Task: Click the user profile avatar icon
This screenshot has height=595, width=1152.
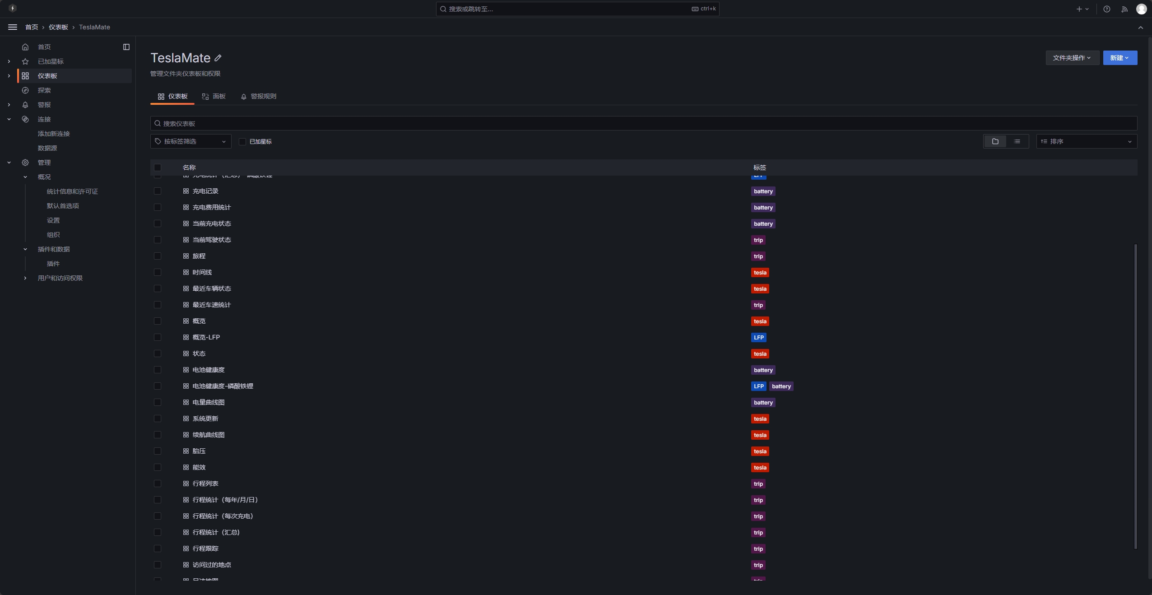Action: (x=1141, y=9)
